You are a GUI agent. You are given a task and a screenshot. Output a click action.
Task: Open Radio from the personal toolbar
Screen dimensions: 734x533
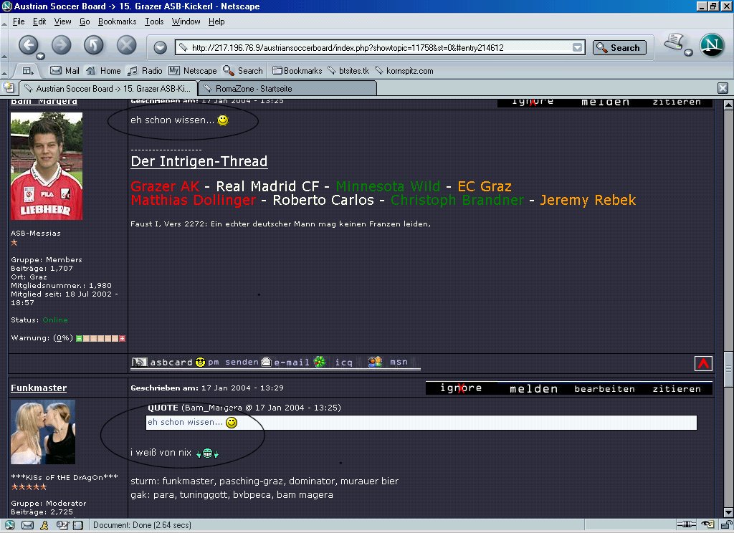(145, 71)
